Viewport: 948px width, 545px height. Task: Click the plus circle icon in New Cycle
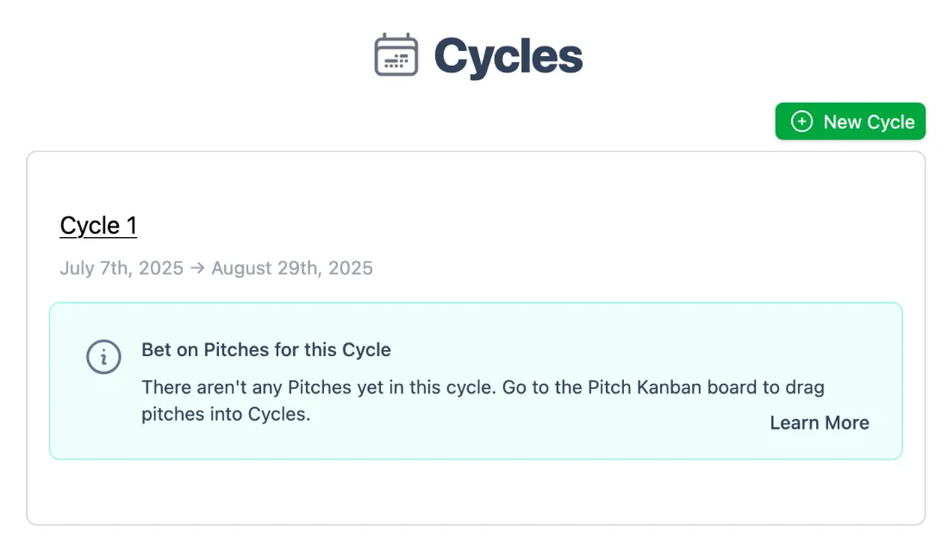pyautogui.click(x=801, y=122)
